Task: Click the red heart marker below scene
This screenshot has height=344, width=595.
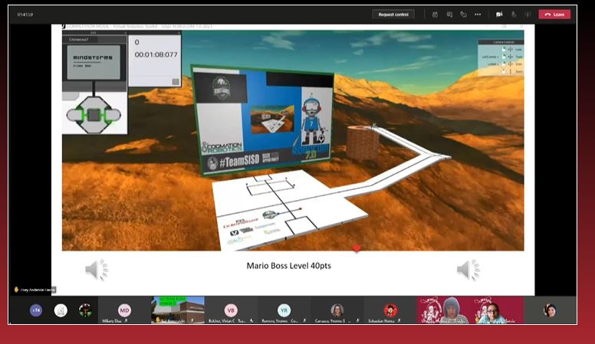Action: tap(357, 248)
